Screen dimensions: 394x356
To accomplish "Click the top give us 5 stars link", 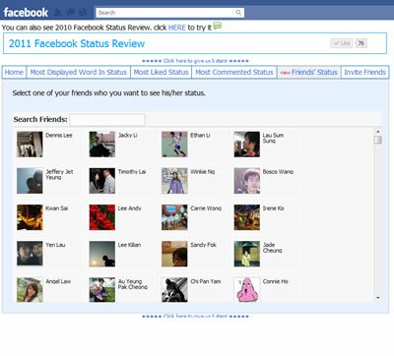I will (195, 61).
